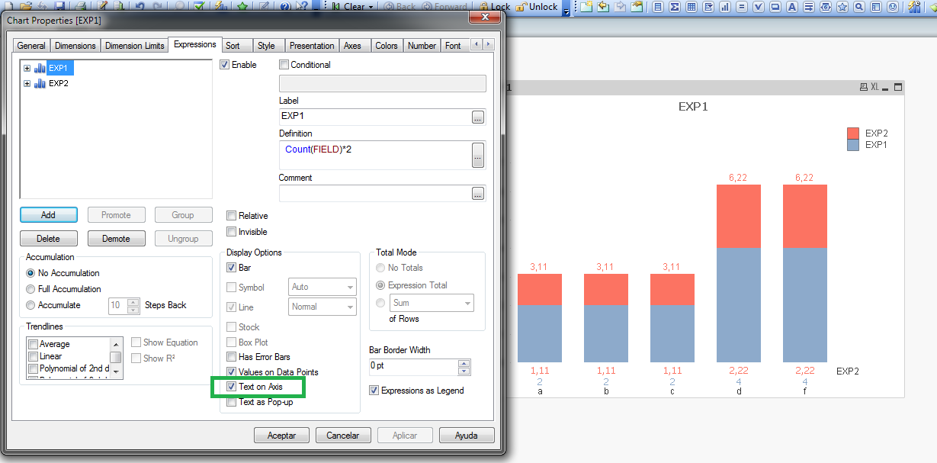Uncheck the Text on Axis checkbox
The height and width of the screenshot is (463, 937).
click(232, 387)
